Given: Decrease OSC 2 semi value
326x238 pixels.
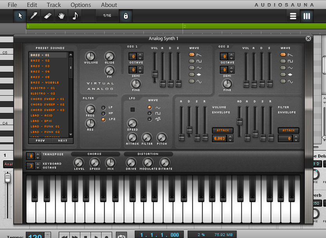Looking at the screenshot, I should click(232, 72).
